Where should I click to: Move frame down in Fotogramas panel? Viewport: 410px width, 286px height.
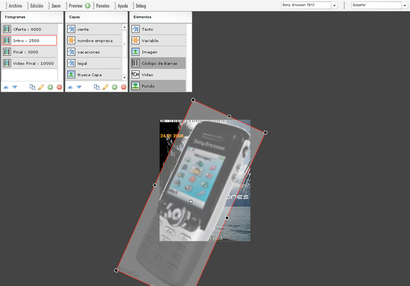coord(15,87)
